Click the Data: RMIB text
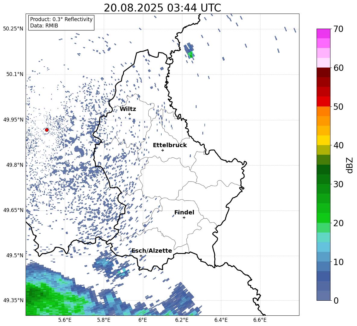This screenshot has height=326, width=357. click(x=44, y=26)
